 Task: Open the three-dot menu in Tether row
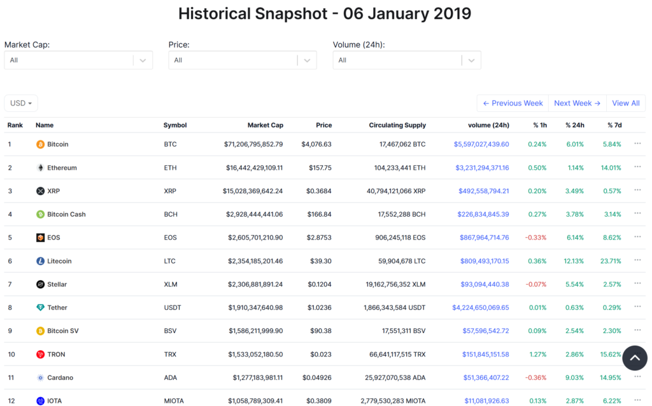637,307
